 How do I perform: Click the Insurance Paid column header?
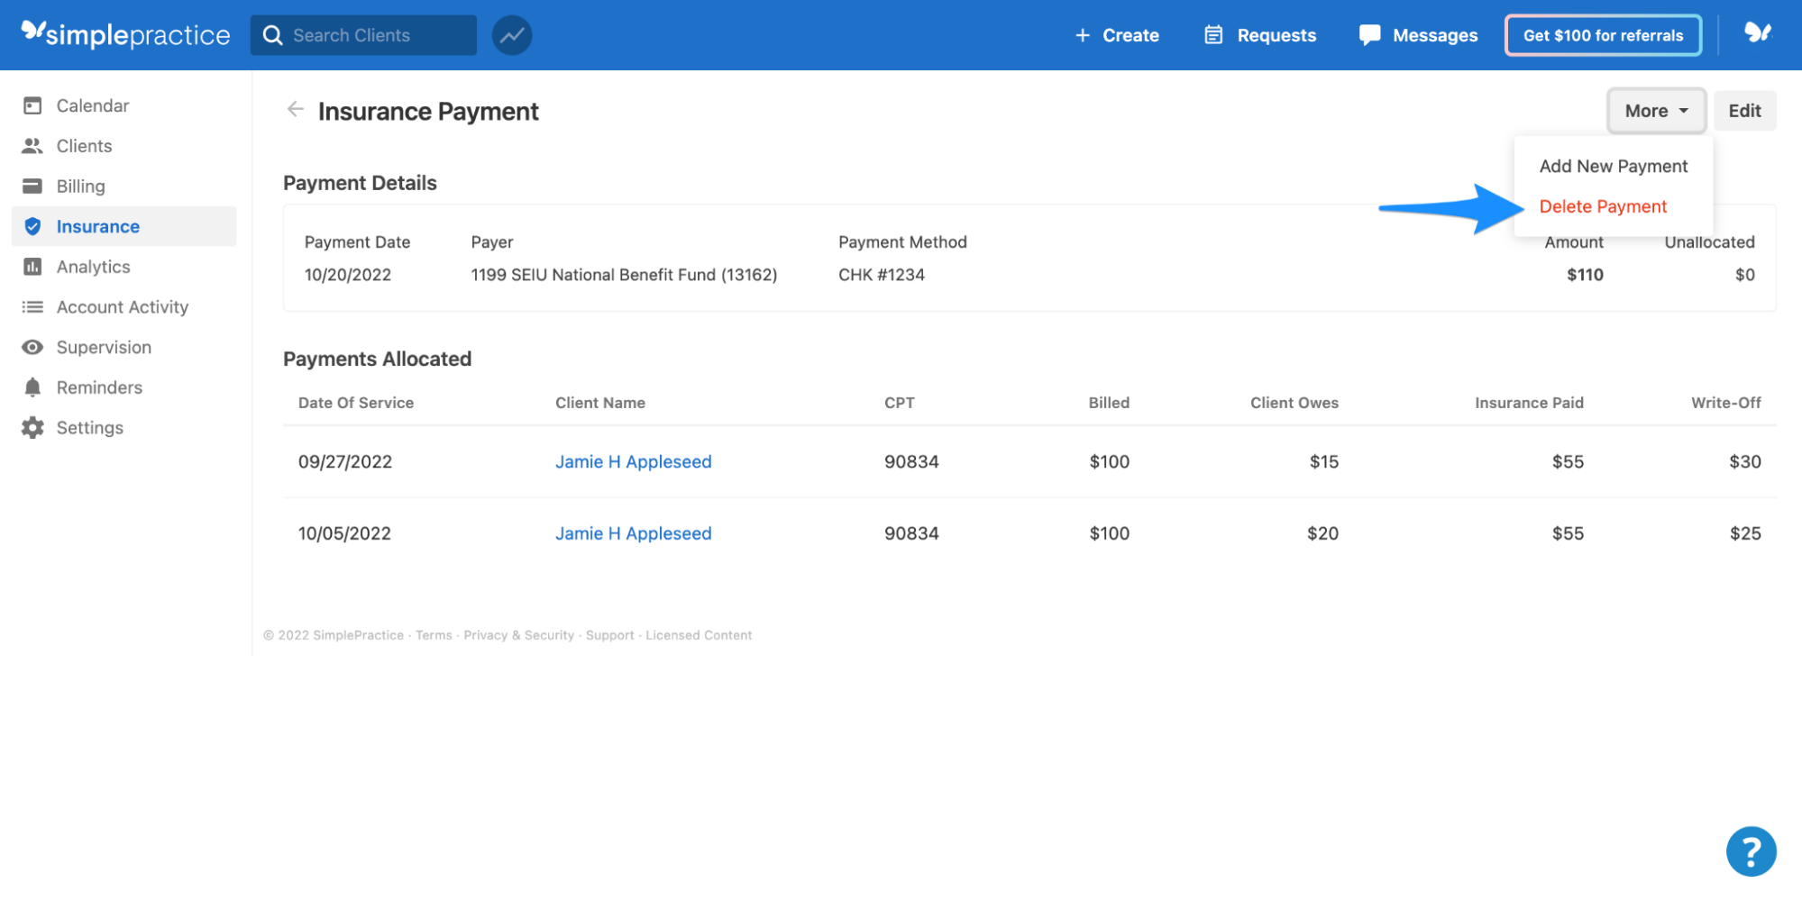click(x=1529, y=403)
